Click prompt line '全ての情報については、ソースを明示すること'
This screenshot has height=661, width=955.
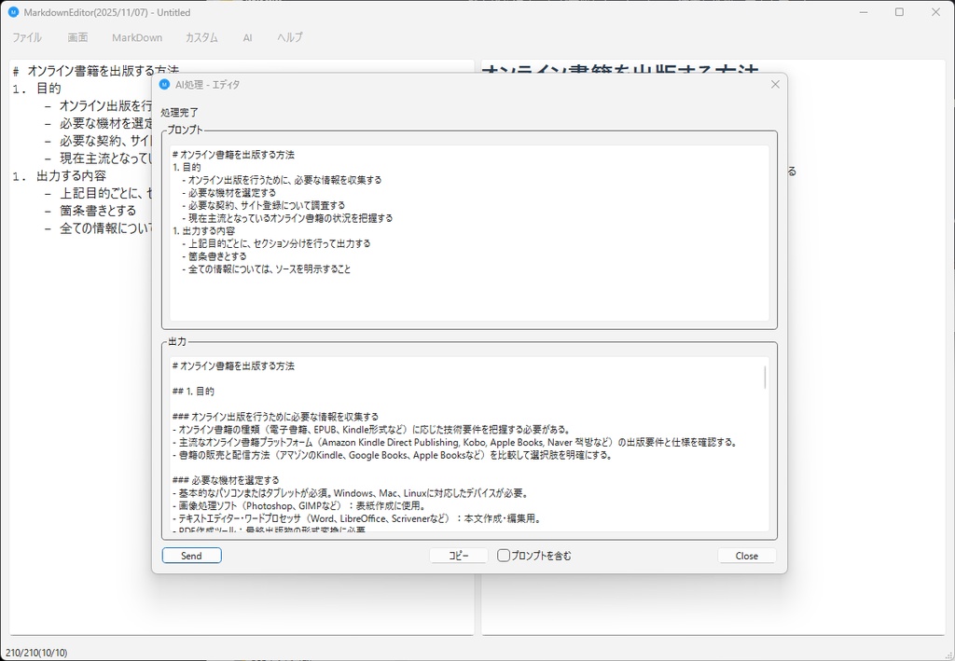(x=266, y=269)
